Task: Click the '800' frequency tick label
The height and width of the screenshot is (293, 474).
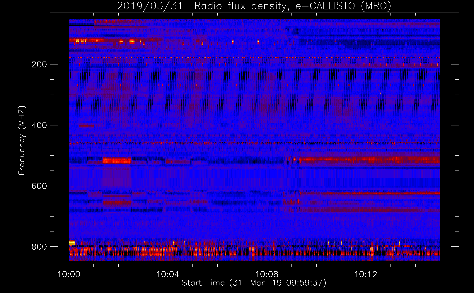Action: 39,247
